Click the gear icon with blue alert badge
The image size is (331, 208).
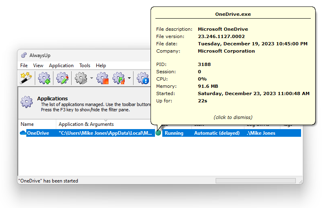pos(143,78)
